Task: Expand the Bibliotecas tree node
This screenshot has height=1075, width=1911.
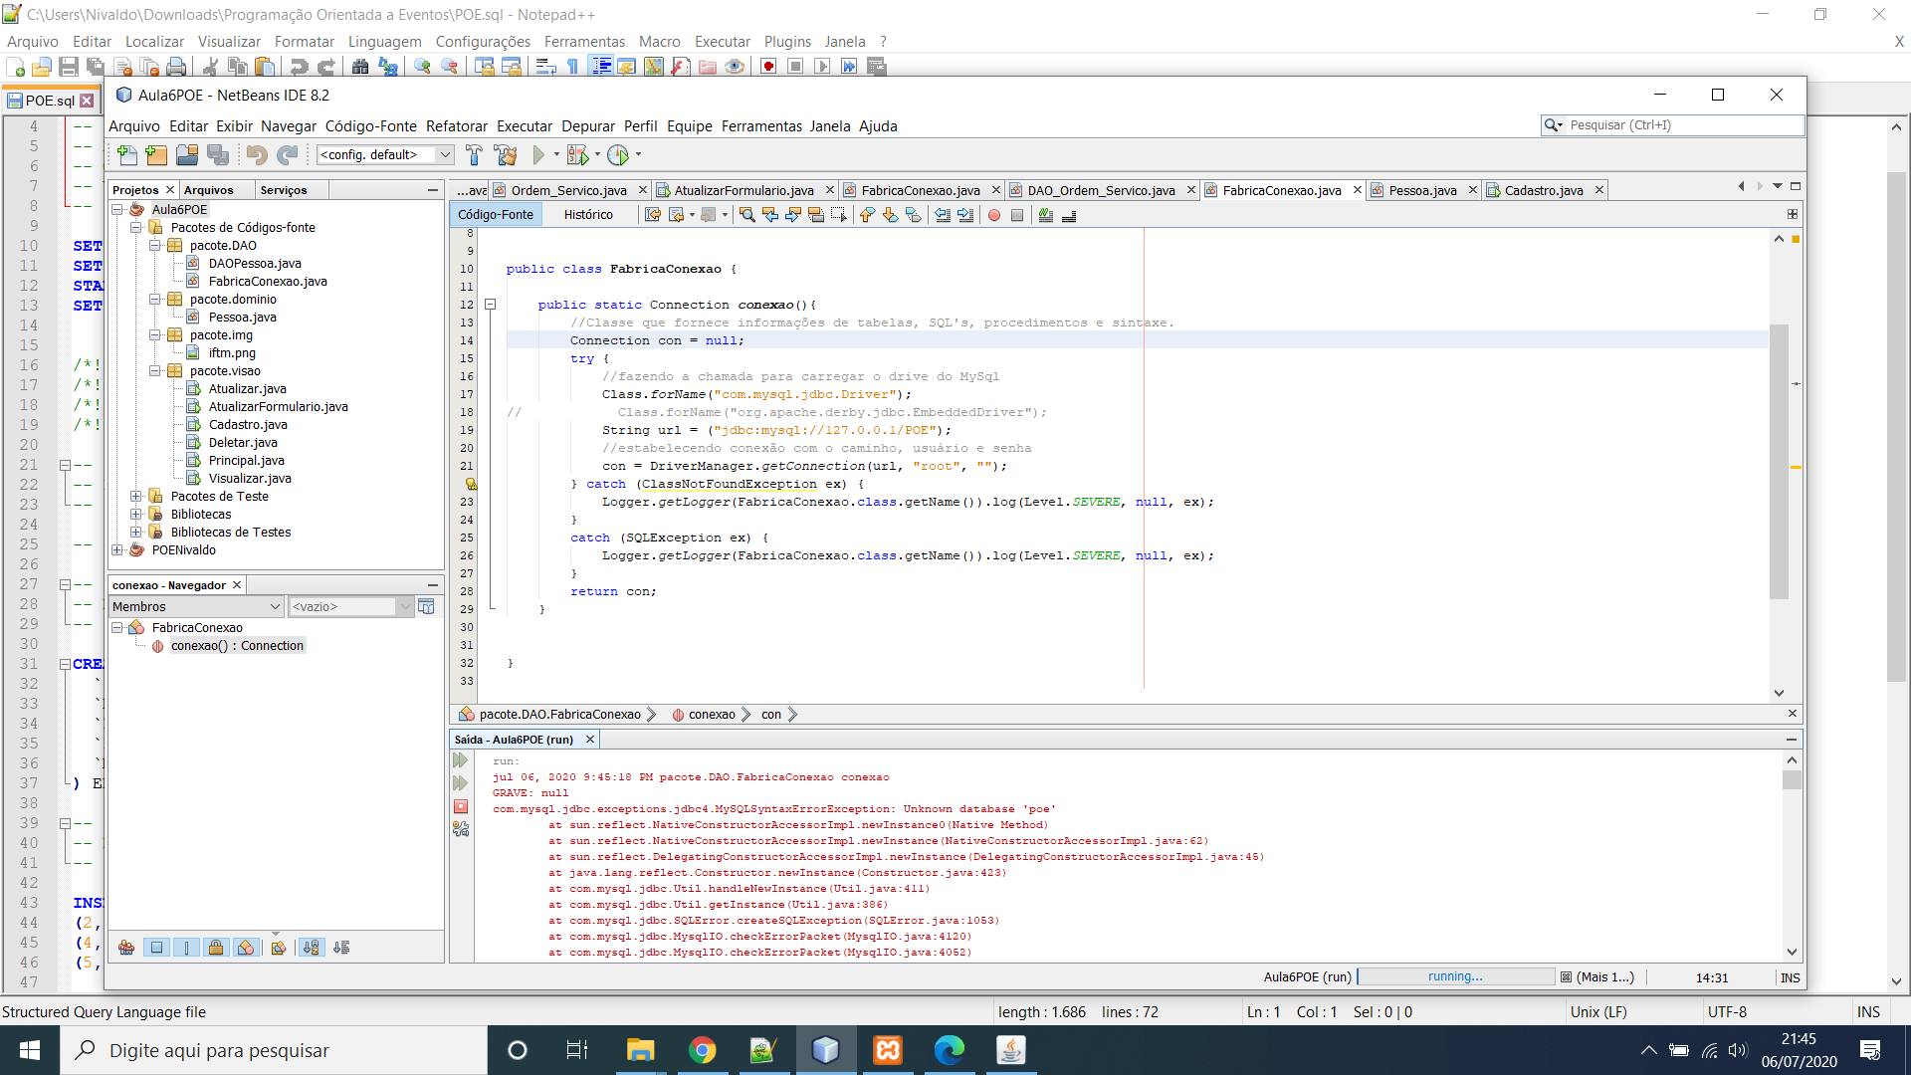Action: (136, 515)
